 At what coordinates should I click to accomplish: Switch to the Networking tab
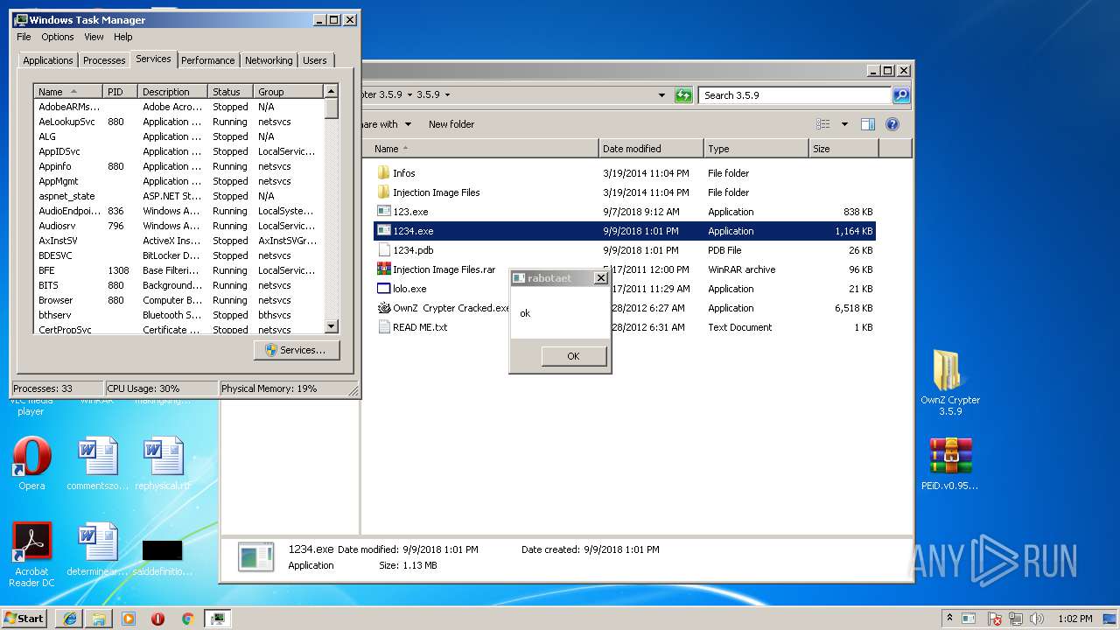pyautogui.click(x=269, y=60)
